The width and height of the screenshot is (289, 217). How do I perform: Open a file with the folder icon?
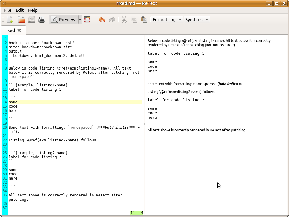[21, 19]
